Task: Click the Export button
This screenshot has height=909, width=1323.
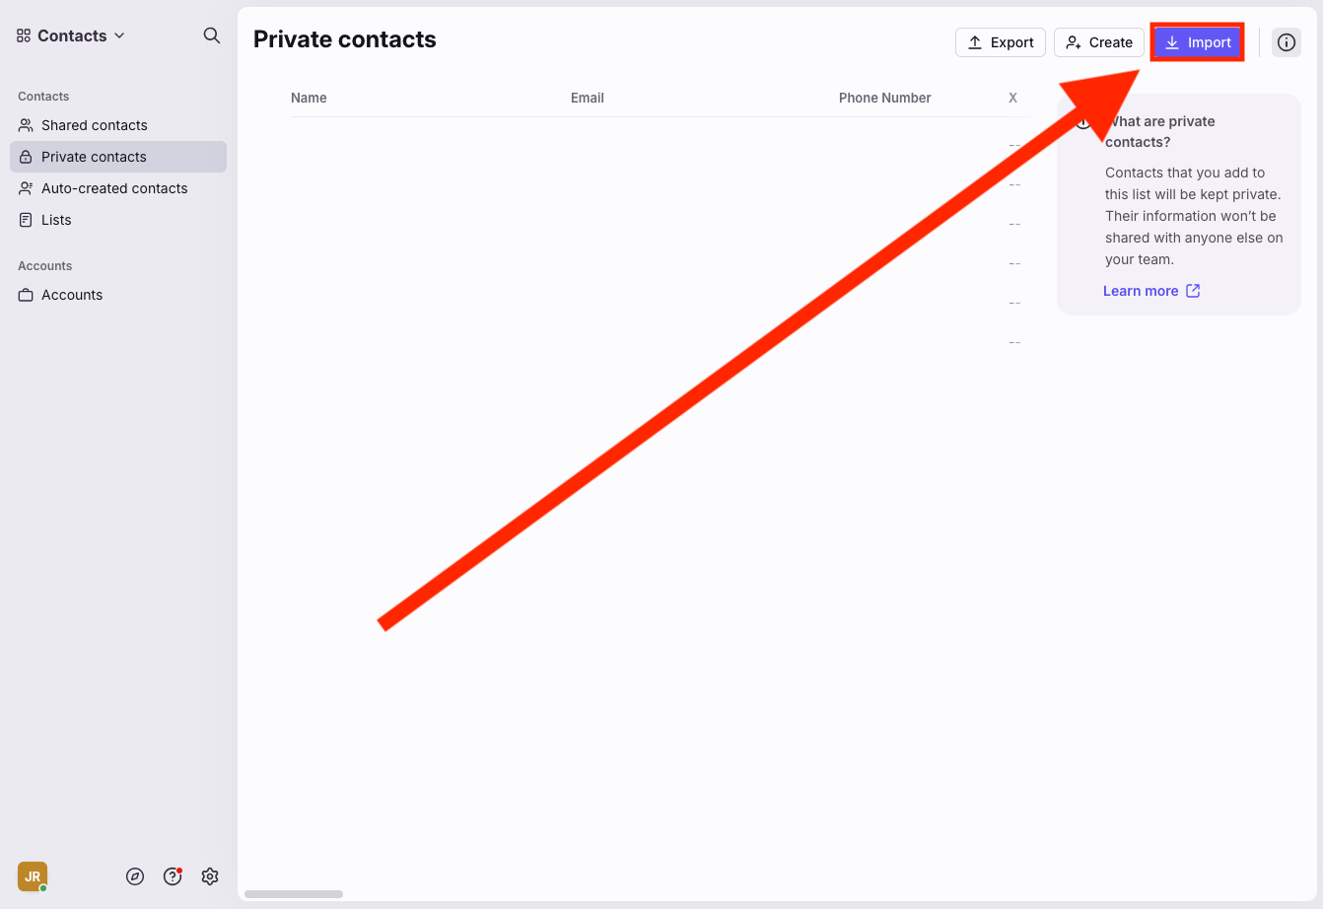Action: tap(1001, 42)
